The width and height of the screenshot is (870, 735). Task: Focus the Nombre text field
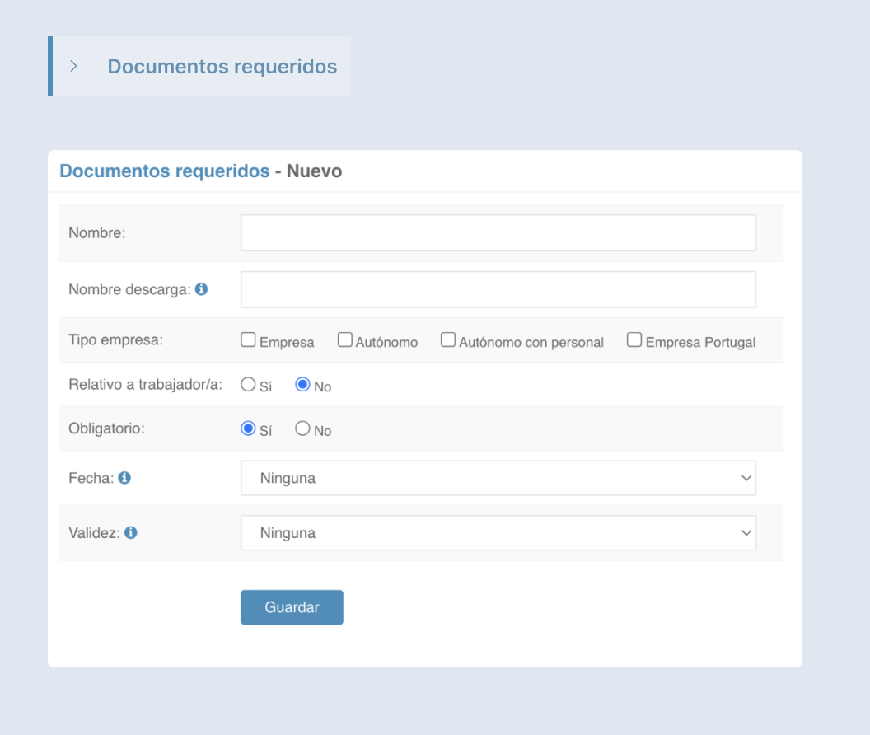click(498, 233)
